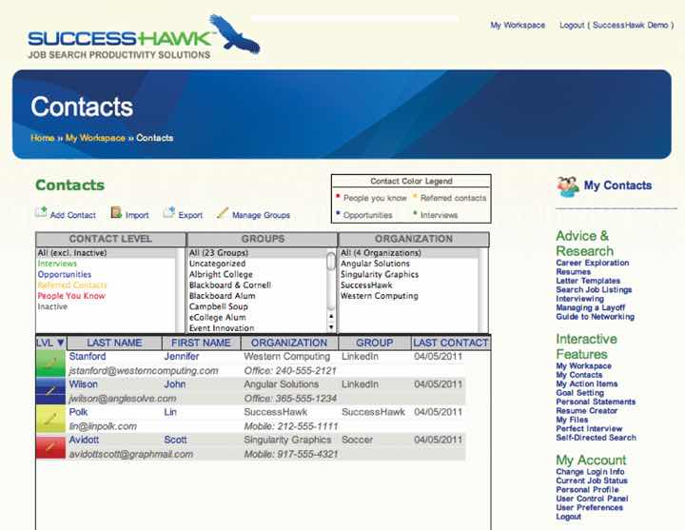Click green level icon for Stanford

[49, 363]
